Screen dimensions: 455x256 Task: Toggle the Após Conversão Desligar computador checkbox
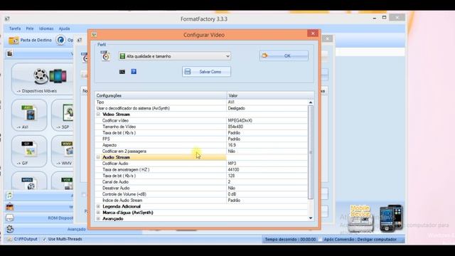(x=321, y=240)
